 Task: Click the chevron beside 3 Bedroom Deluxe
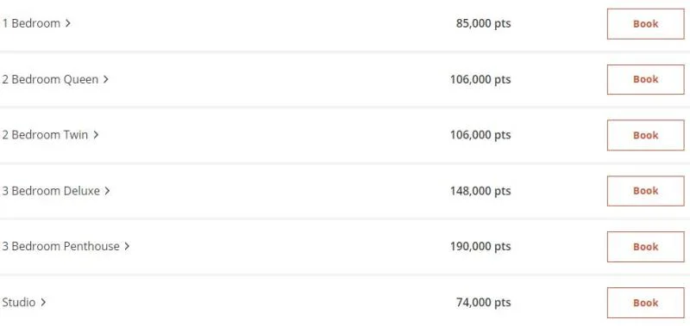click(107, 191)
